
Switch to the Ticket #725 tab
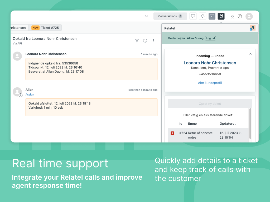coord(45,28)
